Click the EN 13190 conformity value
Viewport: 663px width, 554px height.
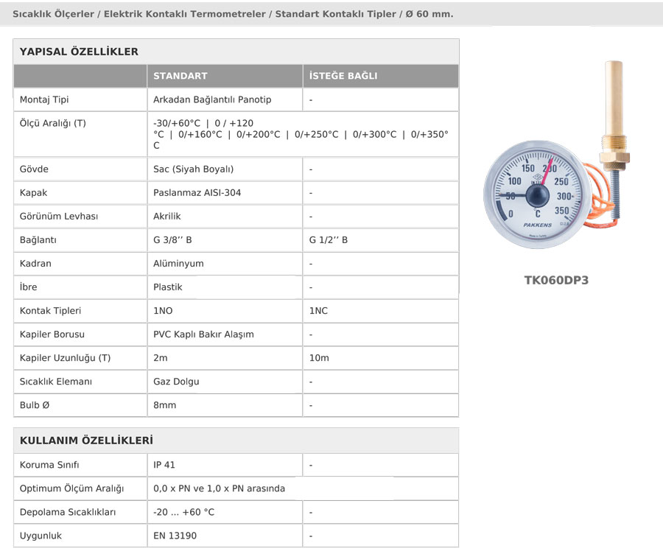[x=175, y=536]
